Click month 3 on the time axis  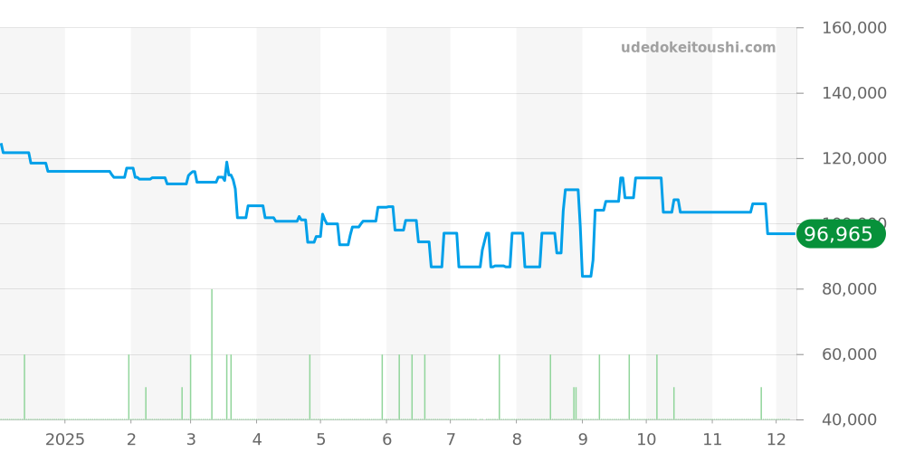pyautogui.click(x=190, y=439)
